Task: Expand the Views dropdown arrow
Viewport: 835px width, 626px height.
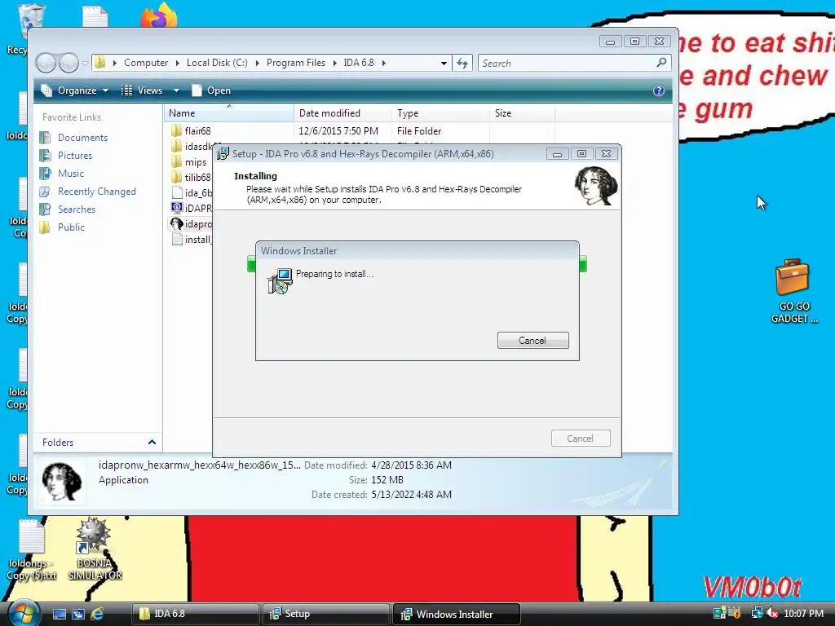Action: 176,90
